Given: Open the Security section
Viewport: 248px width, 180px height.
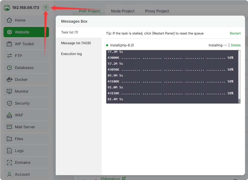Looking at the screenshot, I should click(26, 103).
